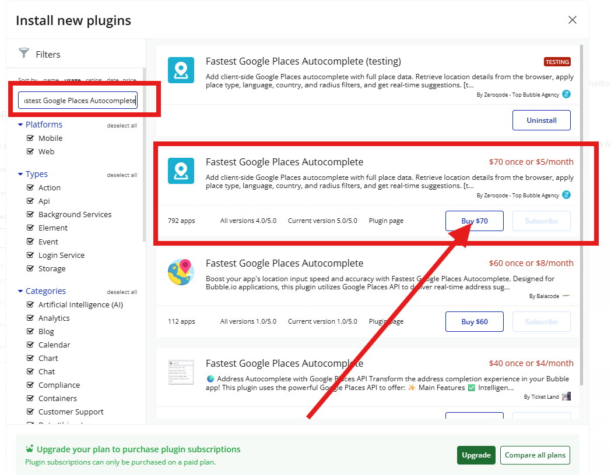611x475 pixels.
Task: Deselect all Types filters
Action: coord(122,175)
